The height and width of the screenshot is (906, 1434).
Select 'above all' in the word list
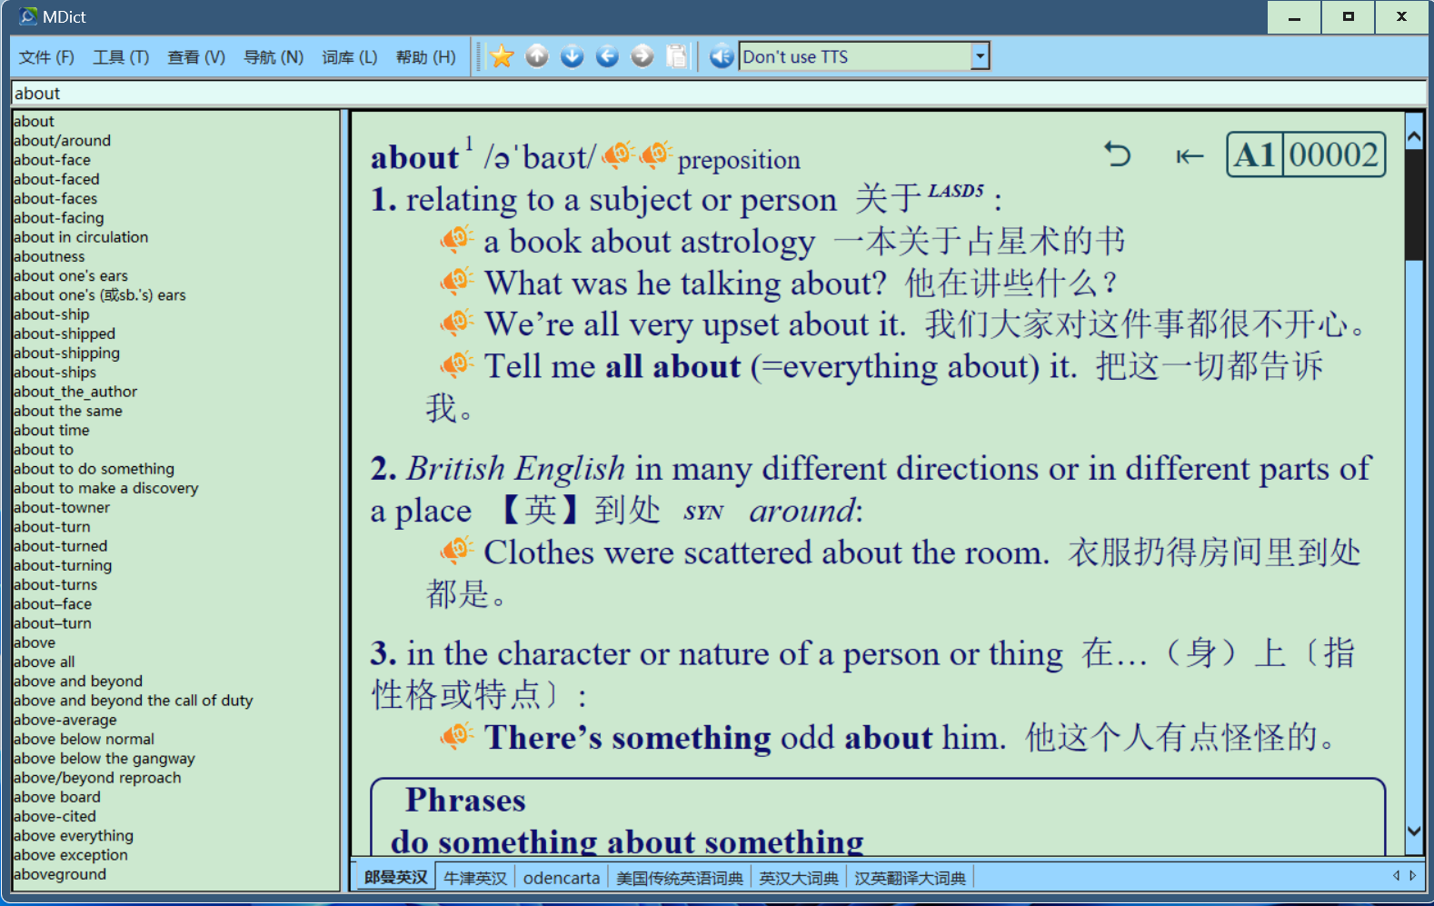point(45,662)
